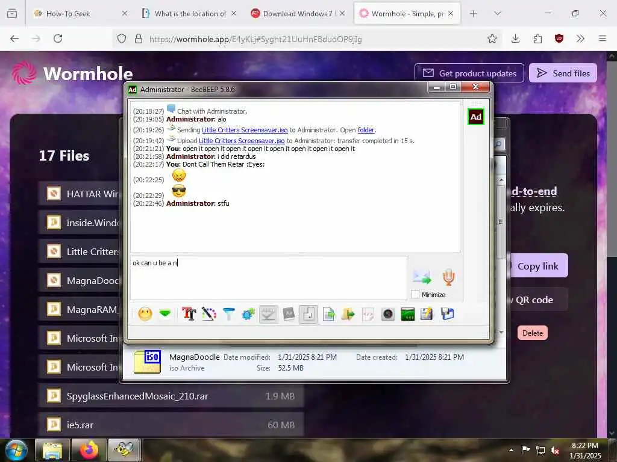Click the MagnaDoodle iso file icon in Explorer
Image resolution: width=617 pixels, height=462 pixels.
[148, 362]
